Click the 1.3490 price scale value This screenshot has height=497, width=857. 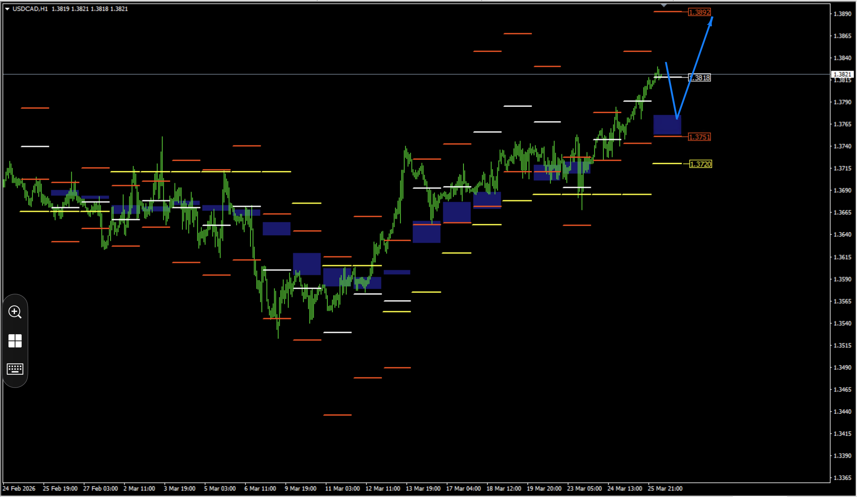[842, 367]
